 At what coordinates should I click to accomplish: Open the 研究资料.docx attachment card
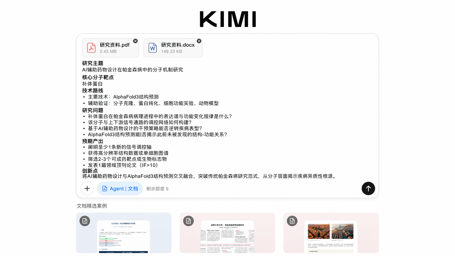[173, 48]
